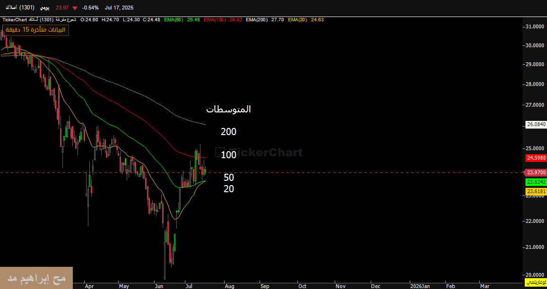The image size is (547, 289).
Task: Click the high price H:24.70
Action: pos(110,20)
